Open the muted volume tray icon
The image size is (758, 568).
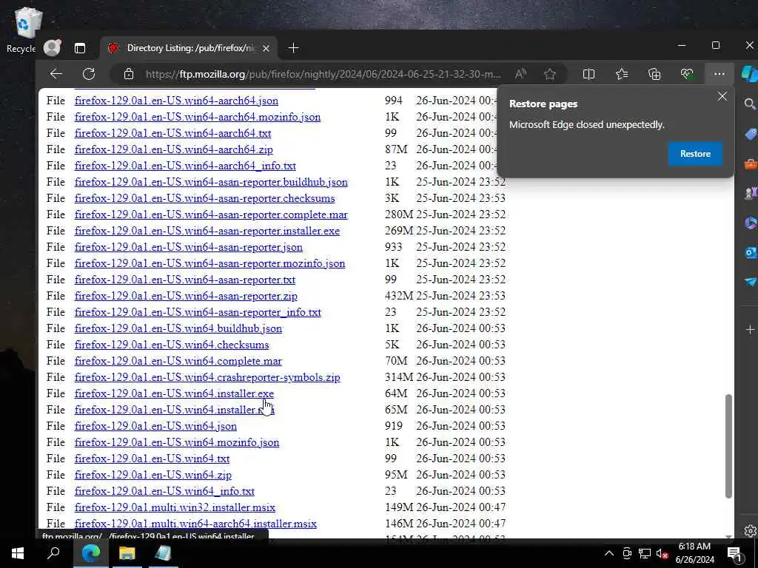[x=663, y=553]
